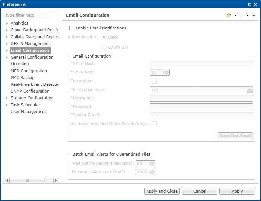The image size is (261, 201).
Task: Enable Email Notifications checkbox
Action: pos(72,28)
